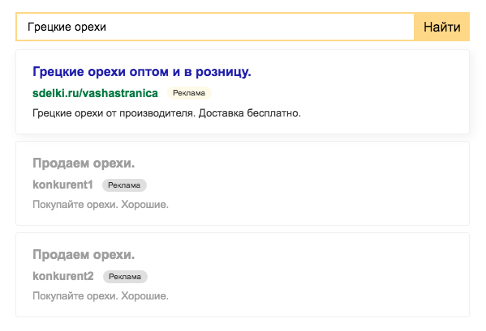Click the Найти search button
The image size is (486, 331).
[441, 27]
